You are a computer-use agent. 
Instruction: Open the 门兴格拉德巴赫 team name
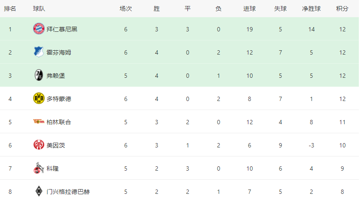click(68, 192)
